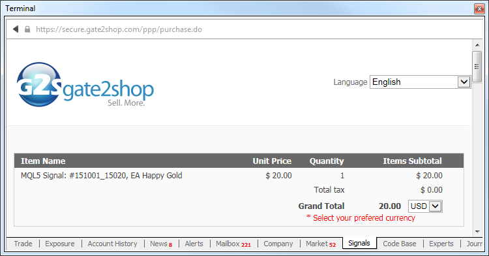Click the gate2shop logo
This screenshot has width=489, height=256.
coord(85,85)
